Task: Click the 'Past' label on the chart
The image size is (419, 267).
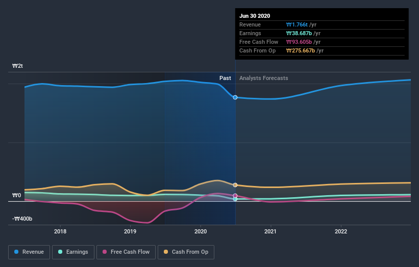Action: coord(225,78)
